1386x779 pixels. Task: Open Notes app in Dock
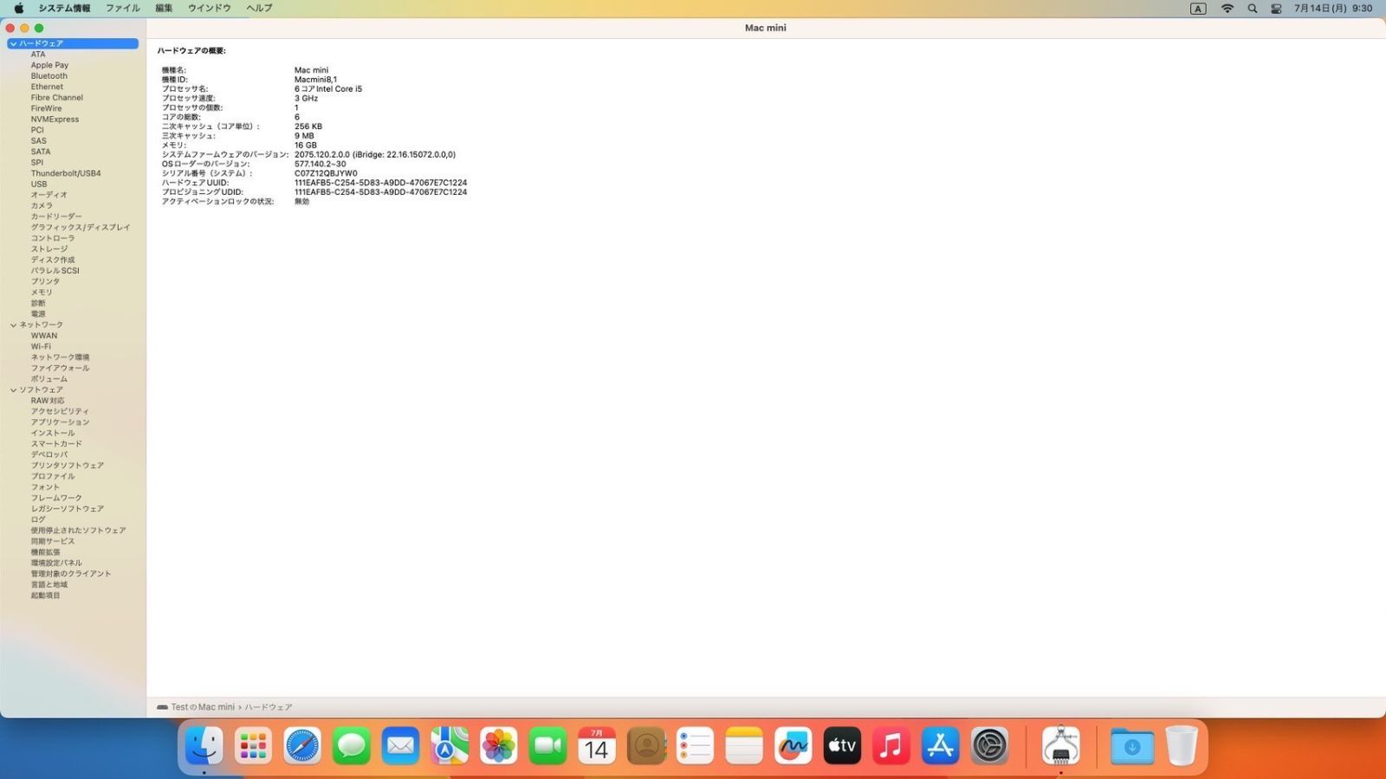coord(744,745)
